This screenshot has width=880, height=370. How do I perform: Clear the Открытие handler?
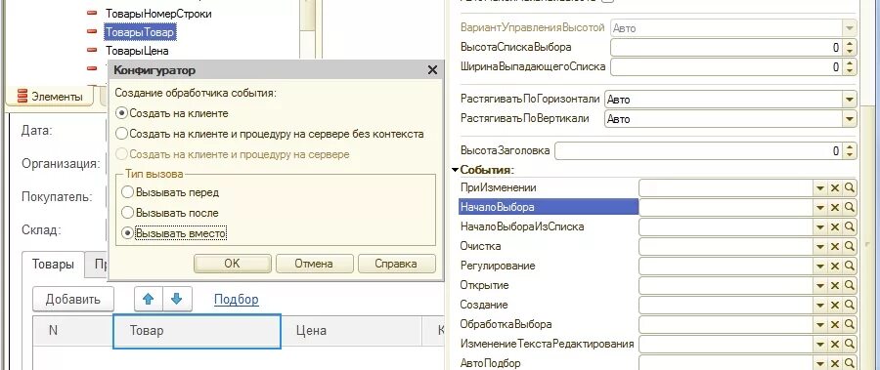835,286
